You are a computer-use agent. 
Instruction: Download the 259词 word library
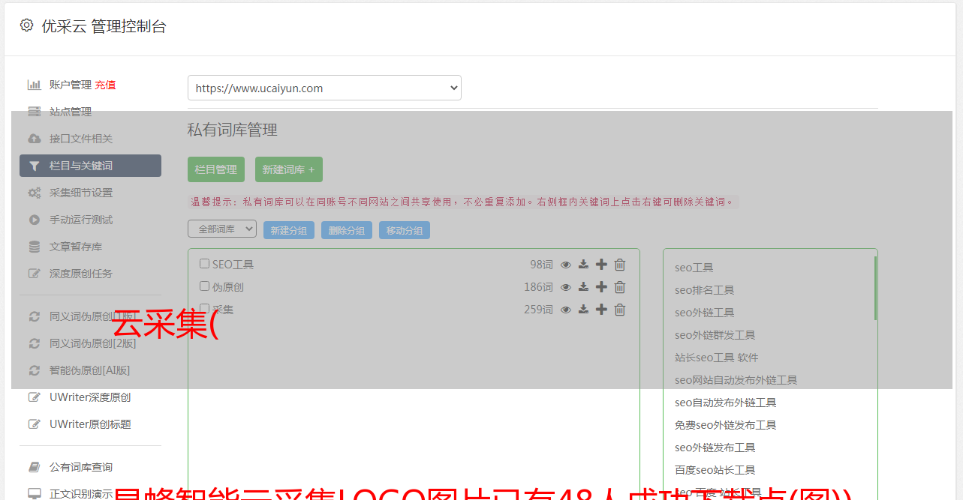point(583,310)
